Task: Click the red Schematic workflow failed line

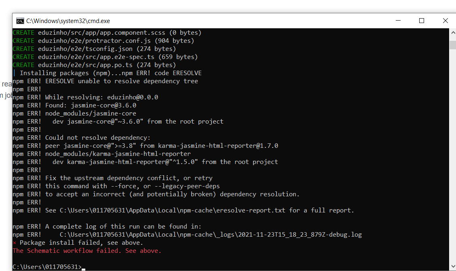Action: 87,251
